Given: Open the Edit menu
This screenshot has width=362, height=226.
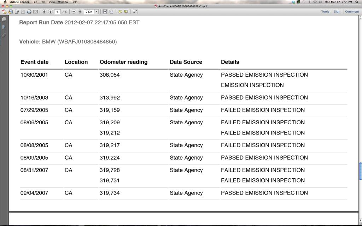Looking at the screenshot, I should pos(43,2).
